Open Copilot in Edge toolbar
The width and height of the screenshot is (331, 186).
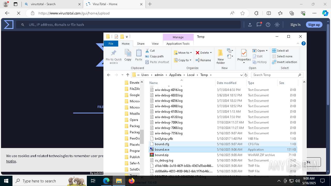pos(325,13)
